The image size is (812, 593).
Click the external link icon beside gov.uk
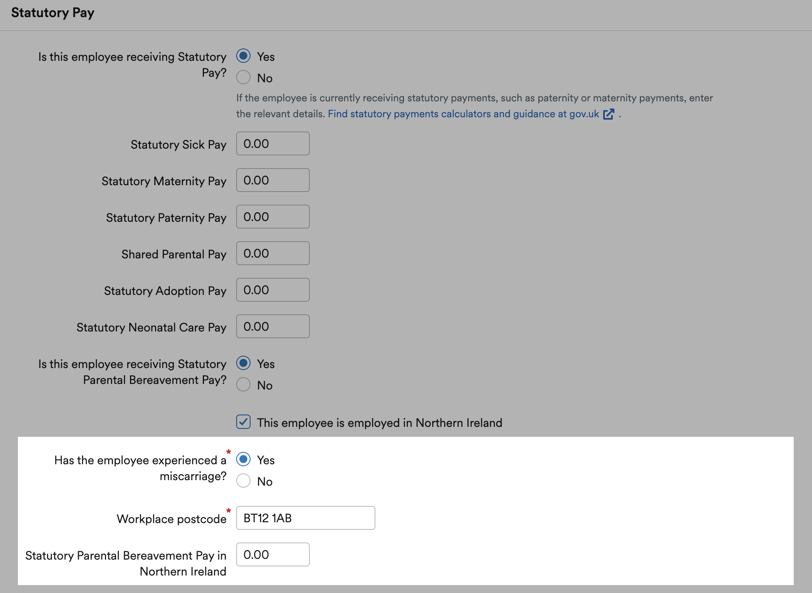tap(609, 114)
